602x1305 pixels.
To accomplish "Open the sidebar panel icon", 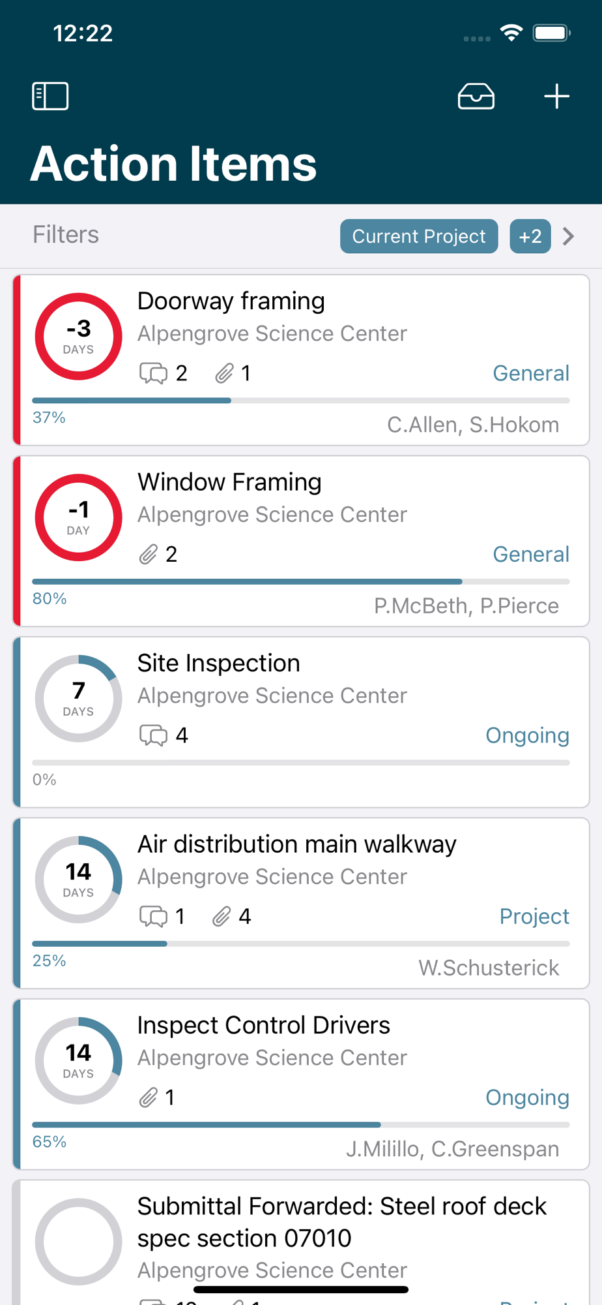I will tap(50, 97).
